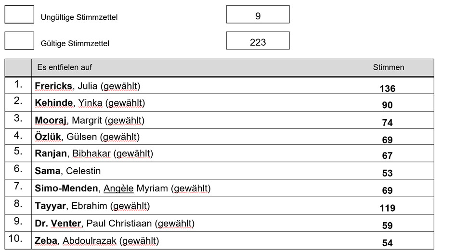Click the empty box beside Gültige Stimmzettel
455x252 pixels.
pos(19,40)
